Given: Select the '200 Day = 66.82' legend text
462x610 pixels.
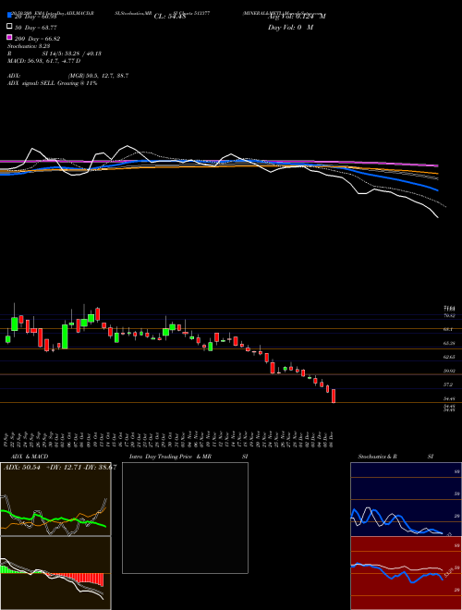Looking at the screenshot, I should (37, 39).
